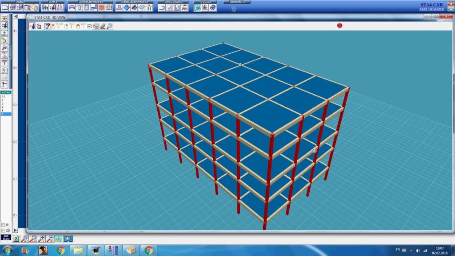Screen dimensions: 455x256
Task: Click the red record indicator in 3D view
Action: click(x=340, y=25)
